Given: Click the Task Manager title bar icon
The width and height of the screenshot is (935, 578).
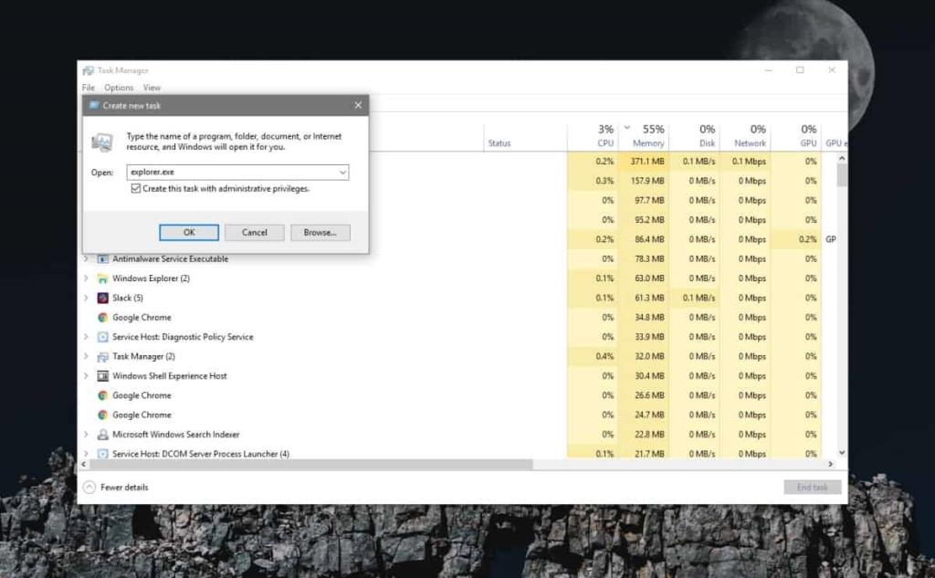Looking at the screenshot, I should click(x=88, y=69).
